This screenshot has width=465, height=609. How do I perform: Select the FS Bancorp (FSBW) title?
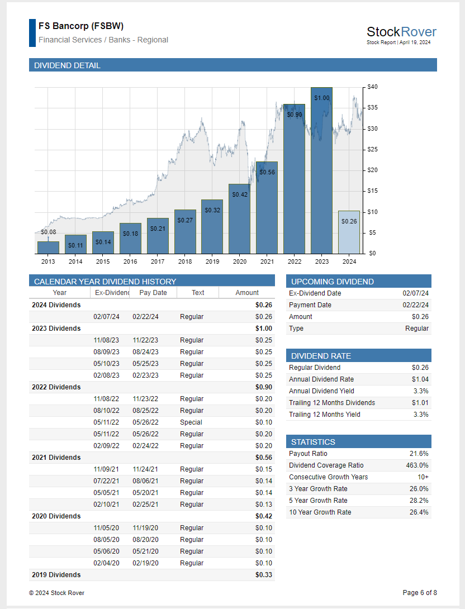[81, 26]
